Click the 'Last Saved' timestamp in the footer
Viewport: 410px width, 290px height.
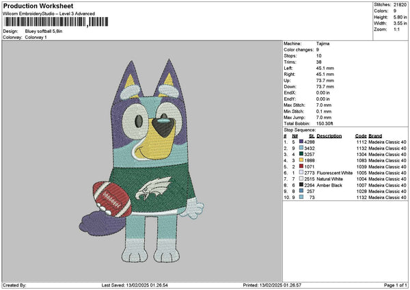pyautogui.click(x=135, y=285)
